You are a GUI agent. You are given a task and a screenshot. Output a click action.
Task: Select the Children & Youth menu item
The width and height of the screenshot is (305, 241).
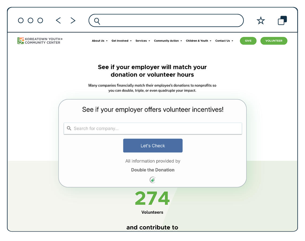tap(199, 41)
